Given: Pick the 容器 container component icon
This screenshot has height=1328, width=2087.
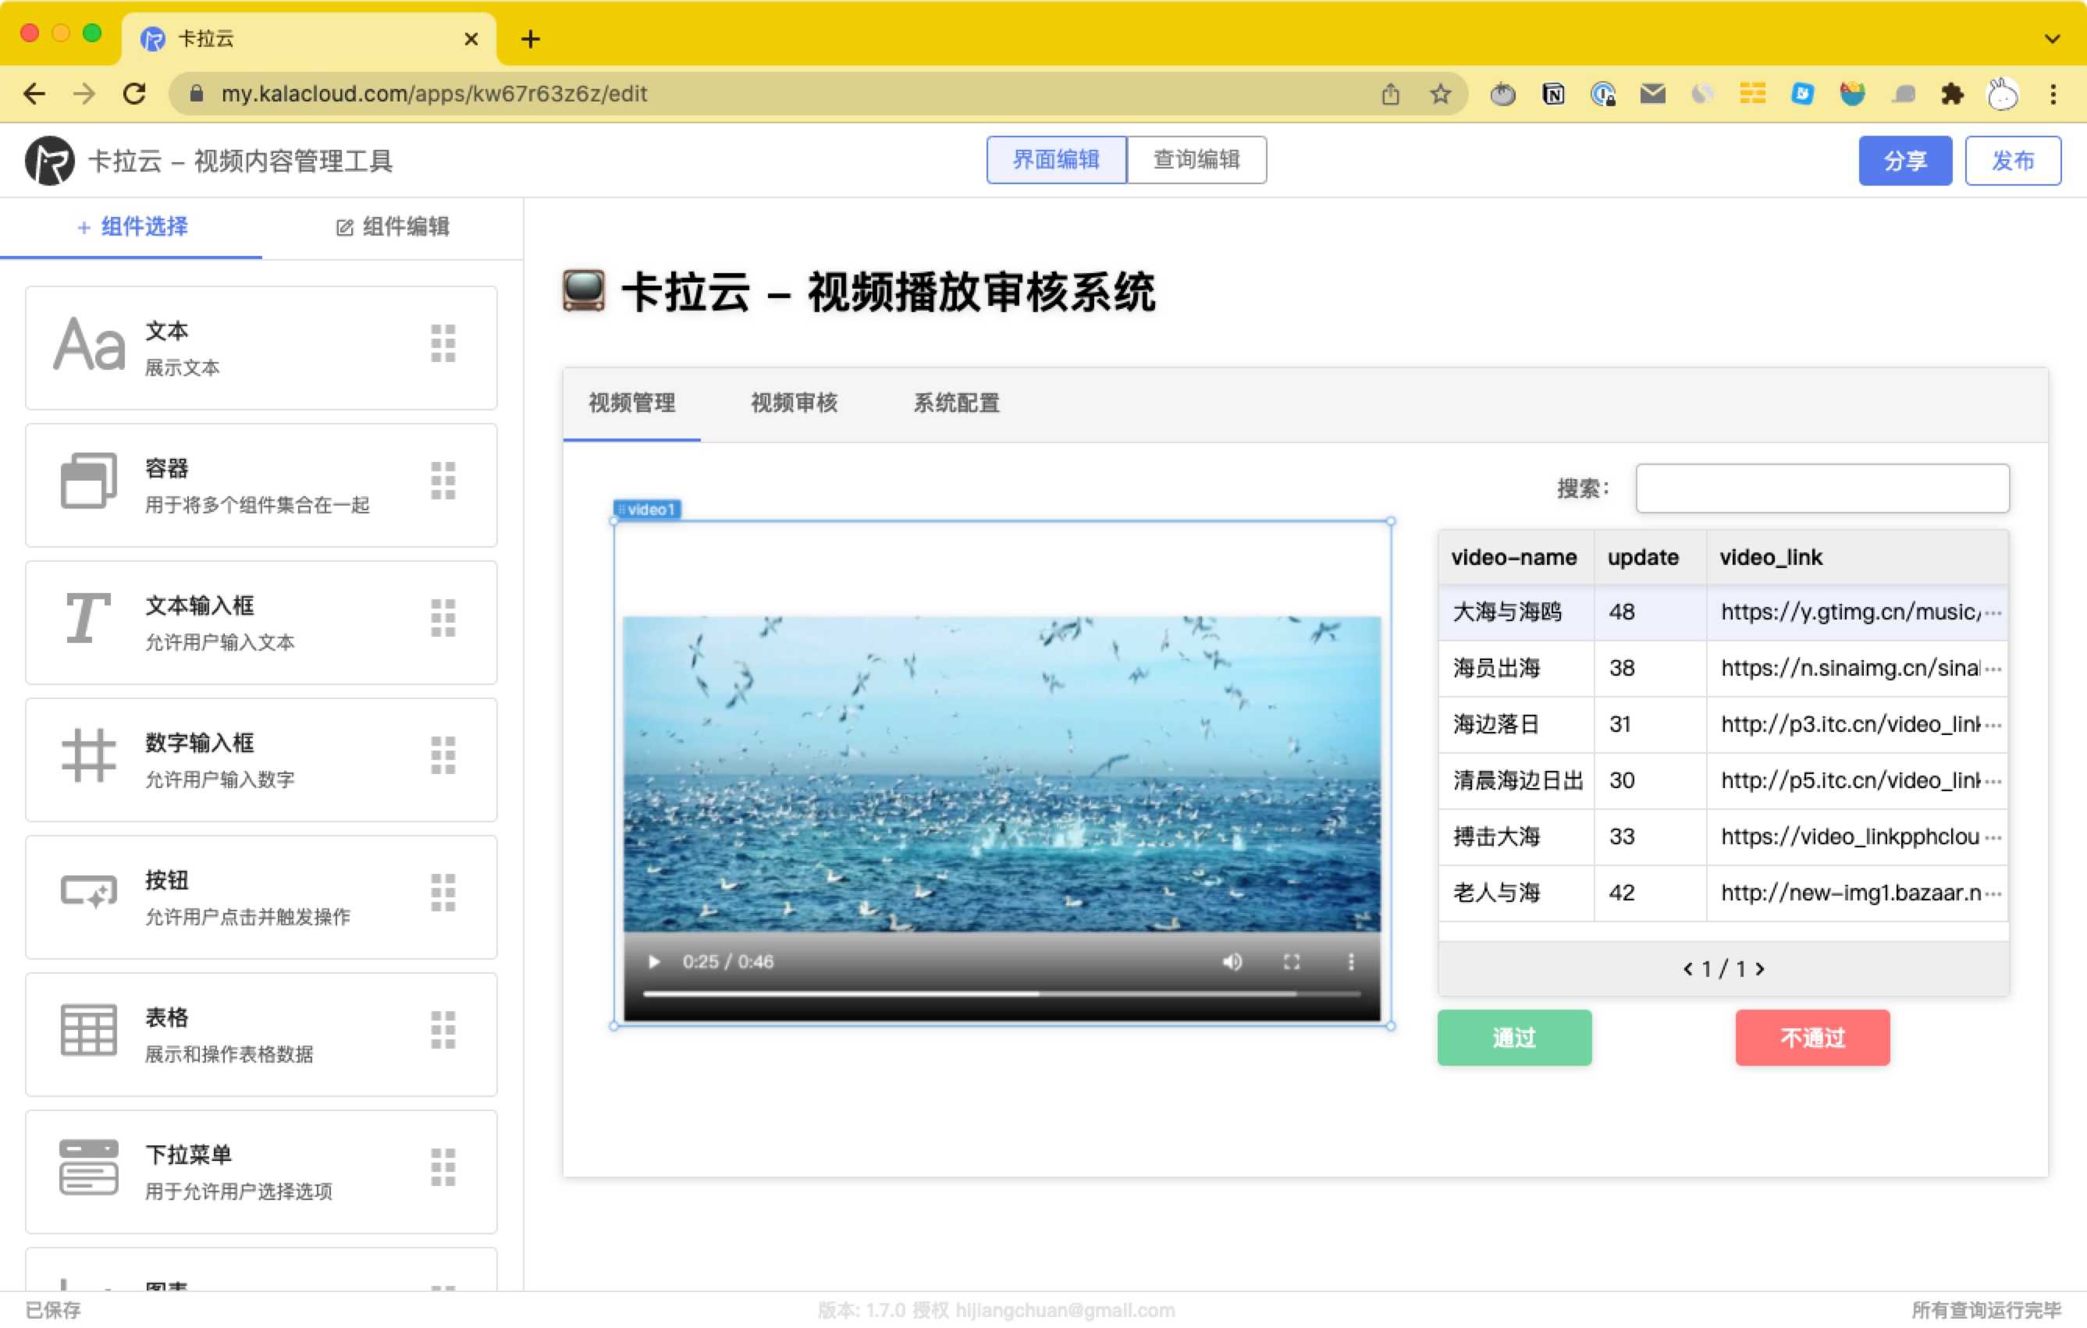Looking at the screenshot, I should 88,481.
